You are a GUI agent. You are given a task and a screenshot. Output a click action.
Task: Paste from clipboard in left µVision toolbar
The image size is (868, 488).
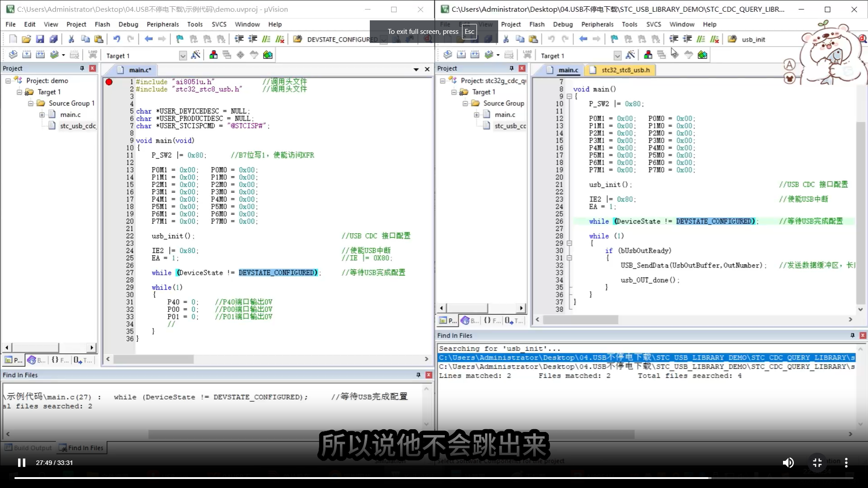[x=99, y=39]
